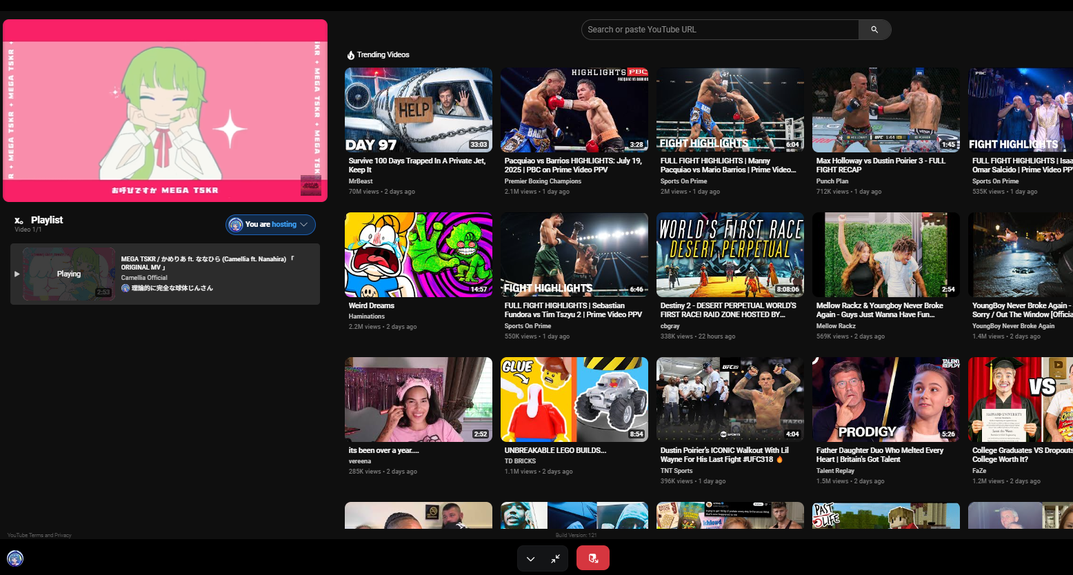Click the TD BRICKS channel name
Viewport: 1073px width, 575px height.
[520, 461]
